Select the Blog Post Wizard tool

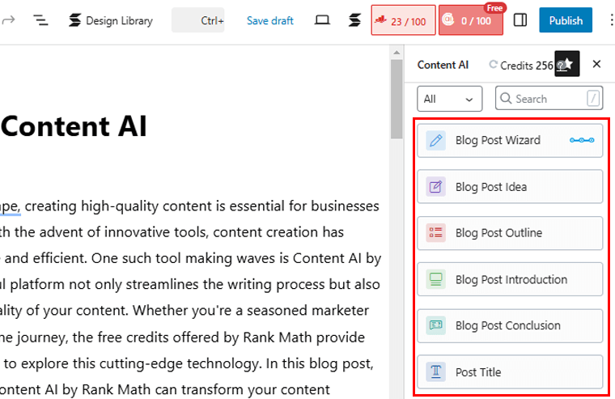[510, 141]
